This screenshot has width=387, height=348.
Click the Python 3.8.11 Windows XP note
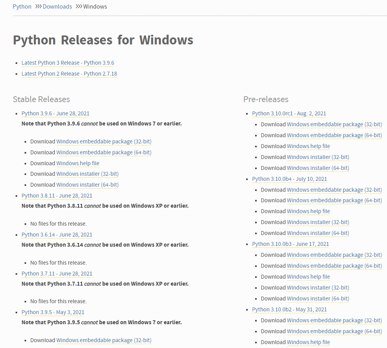point(105,206)
